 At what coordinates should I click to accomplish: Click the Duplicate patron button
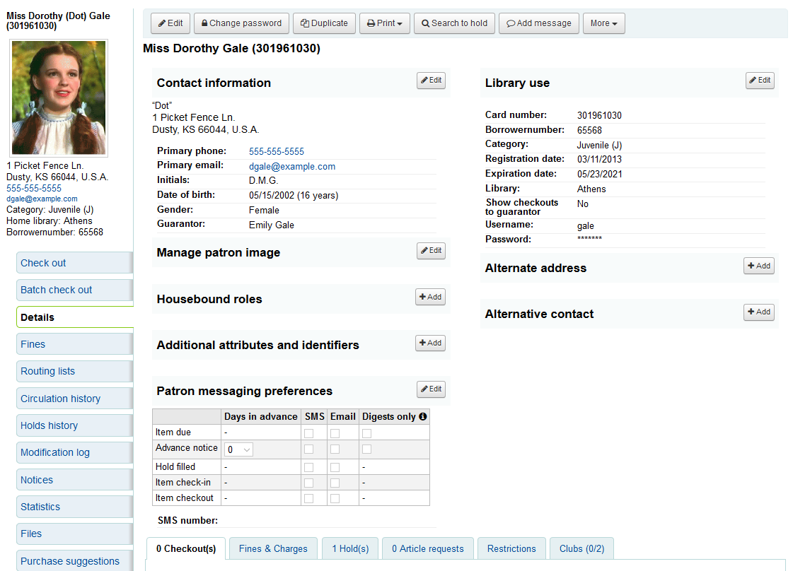(x=324, y=23)
